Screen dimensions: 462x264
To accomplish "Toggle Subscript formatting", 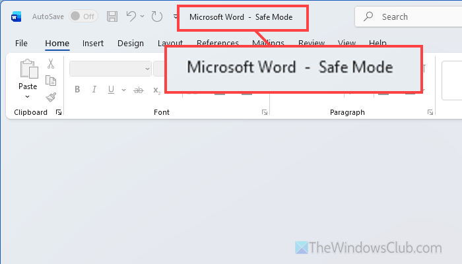I will click(x=157, y=90).
